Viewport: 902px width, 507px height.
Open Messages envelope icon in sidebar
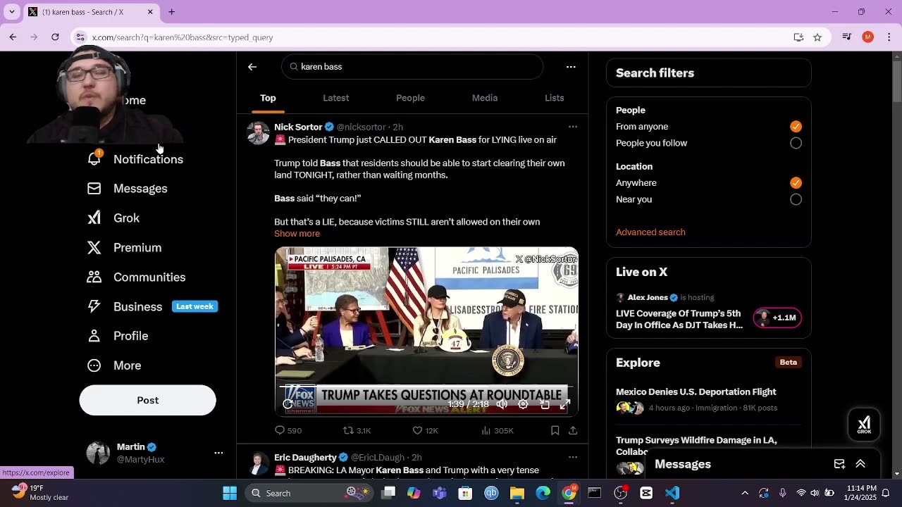(94, 188)
